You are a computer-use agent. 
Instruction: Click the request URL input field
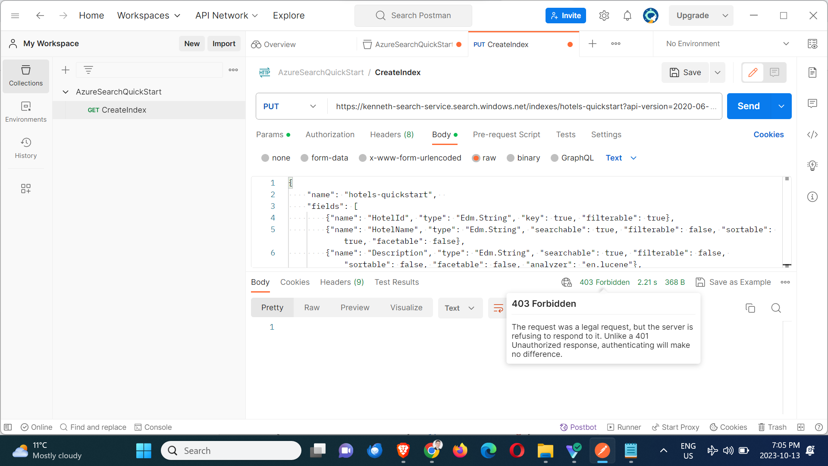coord(522,106)
